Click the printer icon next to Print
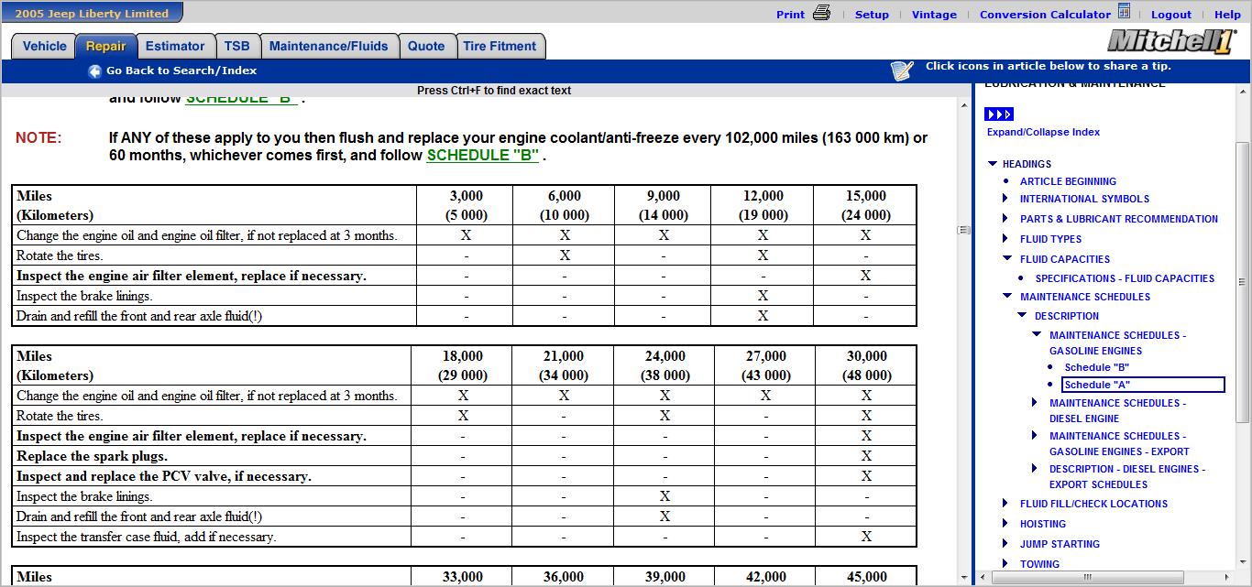 tap(821, 13)
